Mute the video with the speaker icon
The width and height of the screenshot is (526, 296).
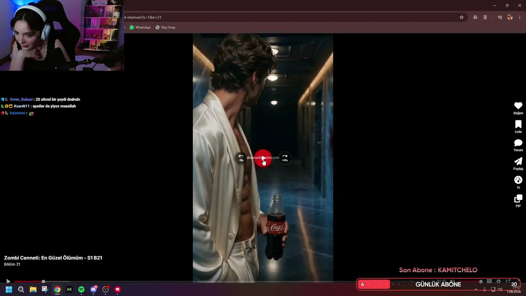(x=452, y=282)
